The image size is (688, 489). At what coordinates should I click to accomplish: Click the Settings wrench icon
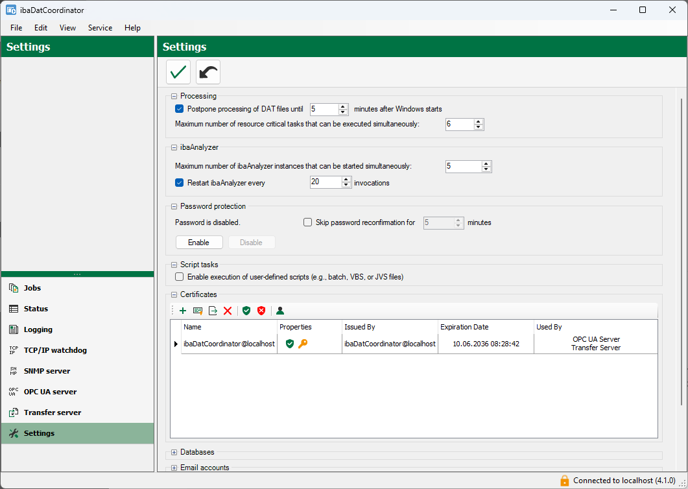tap(14, 433)
